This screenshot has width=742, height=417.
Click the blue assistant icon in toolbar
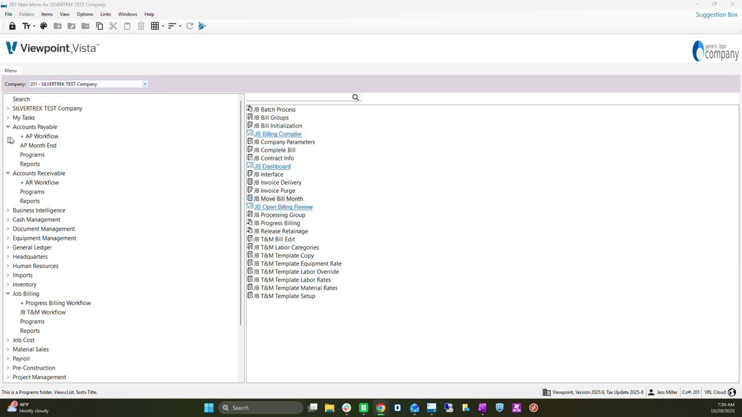[202, 26]
